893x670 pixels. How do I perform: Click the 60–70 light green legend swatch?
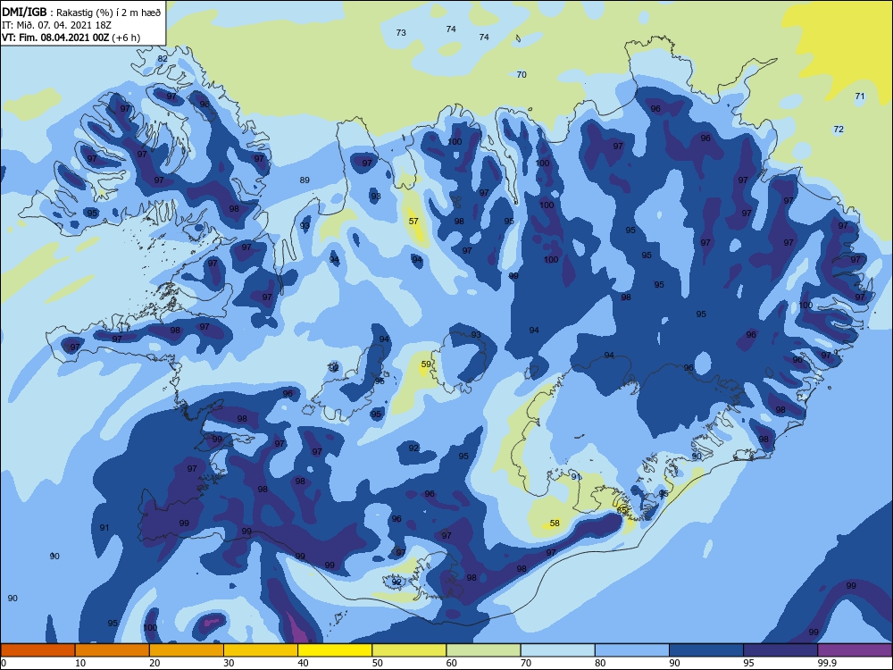click(x=483, y=650)
